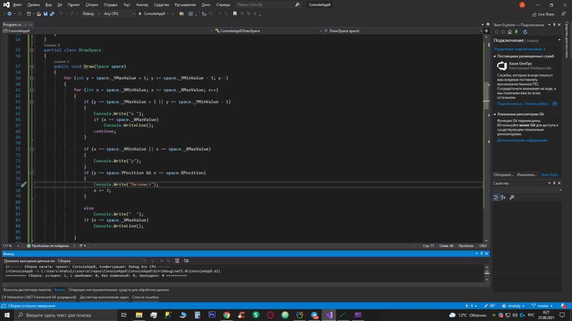The width and height of the screenshot is (572, 321).
Task: Collapse the Draw method code block
Action: coord(32,66)
